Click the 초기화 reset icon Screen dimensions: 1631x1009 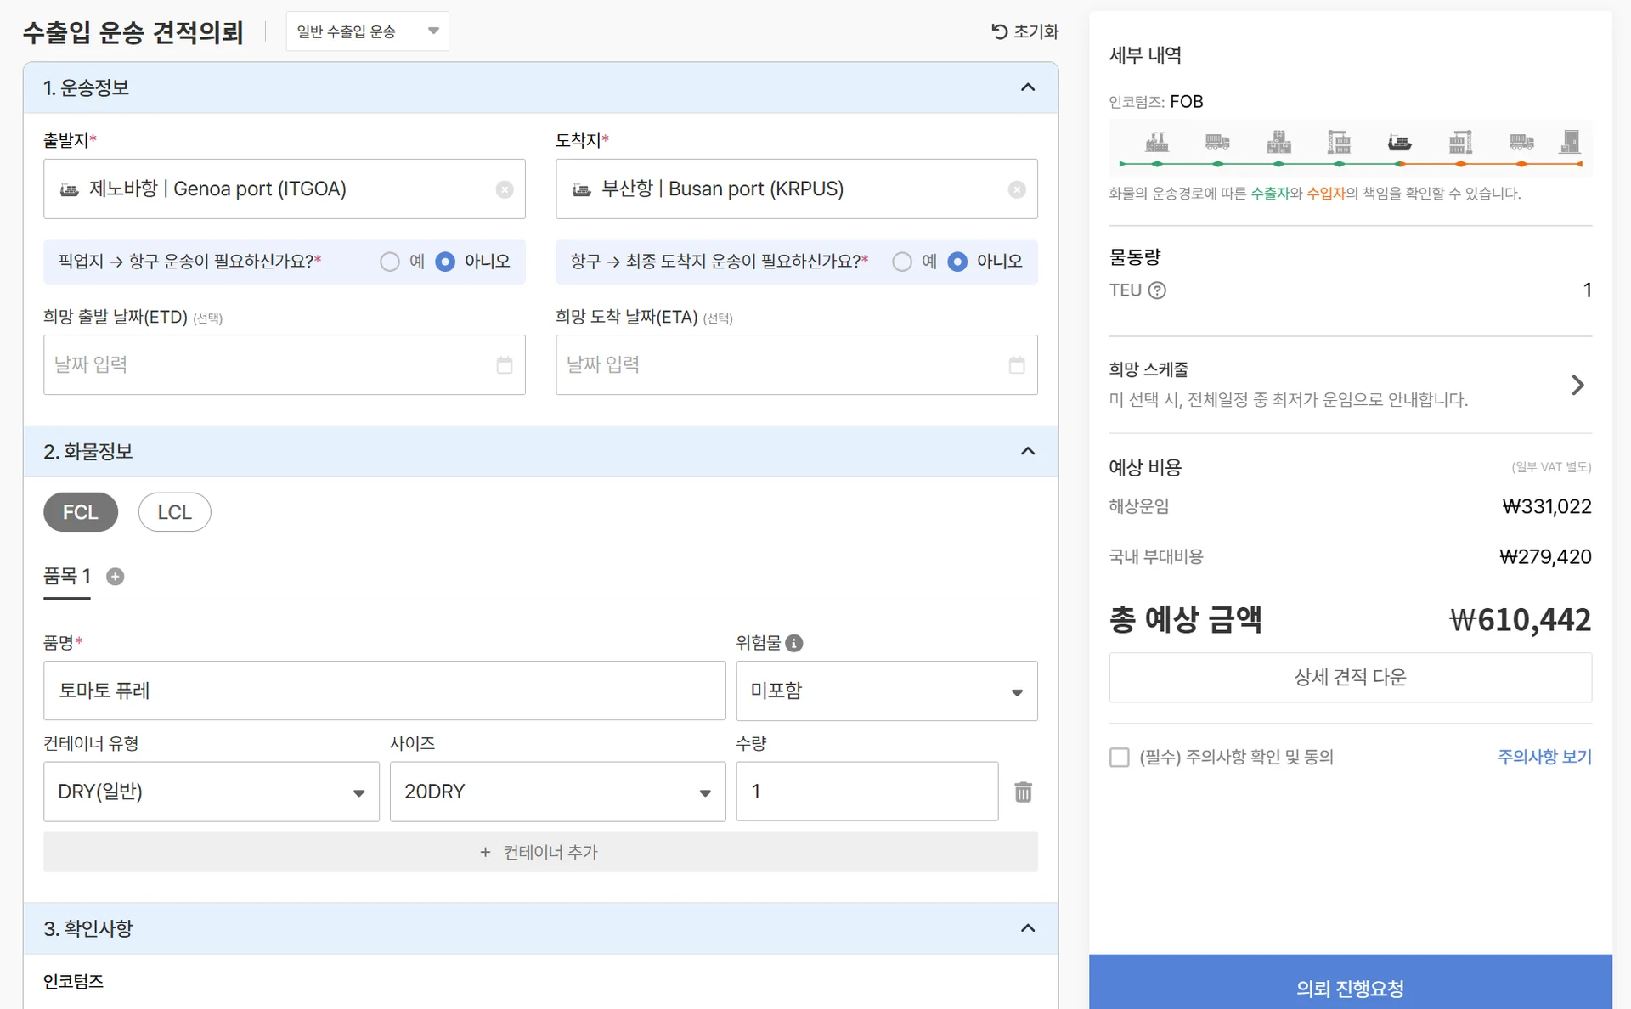(x=1000, y=31)
